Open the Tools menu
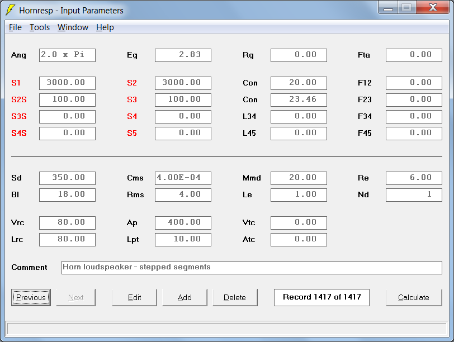The height and width of the screenshot is (342, 454). (39, 27)
